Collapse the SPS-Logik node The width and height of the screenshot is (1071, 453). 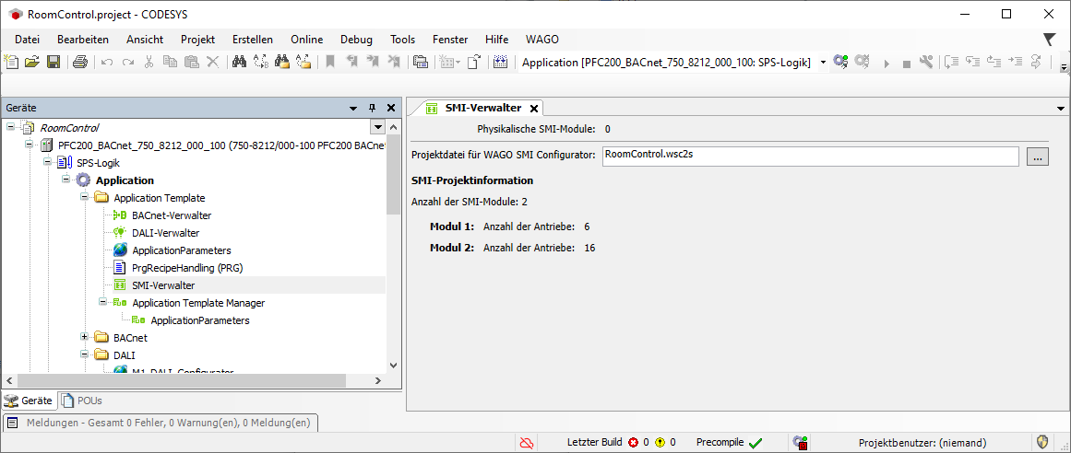(x=47, y=162)
